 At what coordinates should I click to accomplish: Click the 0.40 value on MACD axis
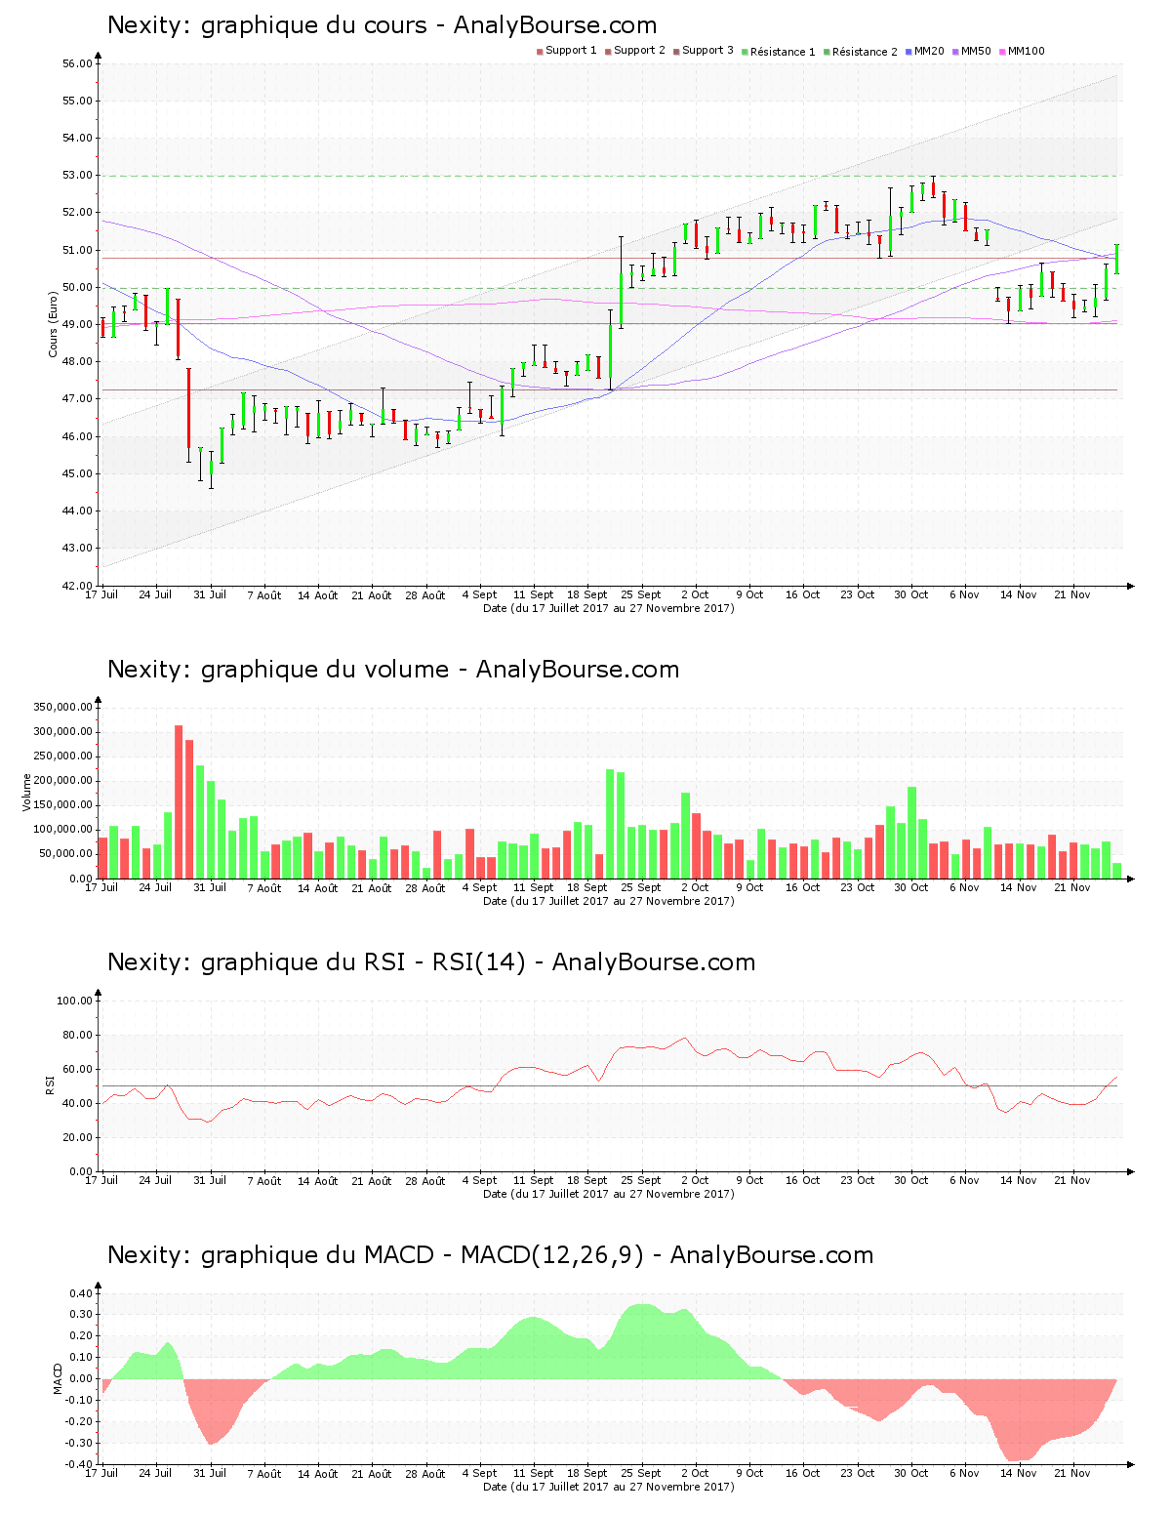click(81, 1294)
